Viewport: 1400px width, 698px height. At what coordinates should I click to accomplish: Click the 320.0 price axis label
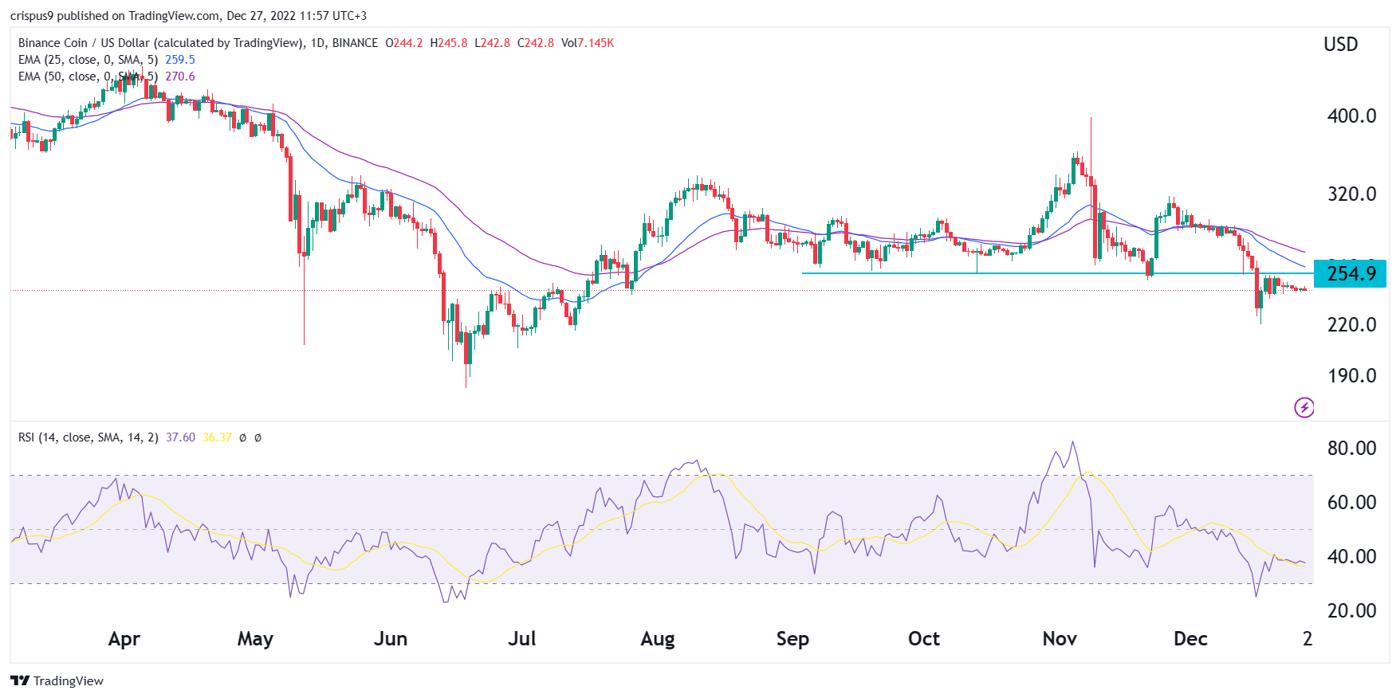click(x=1351, y=194)
